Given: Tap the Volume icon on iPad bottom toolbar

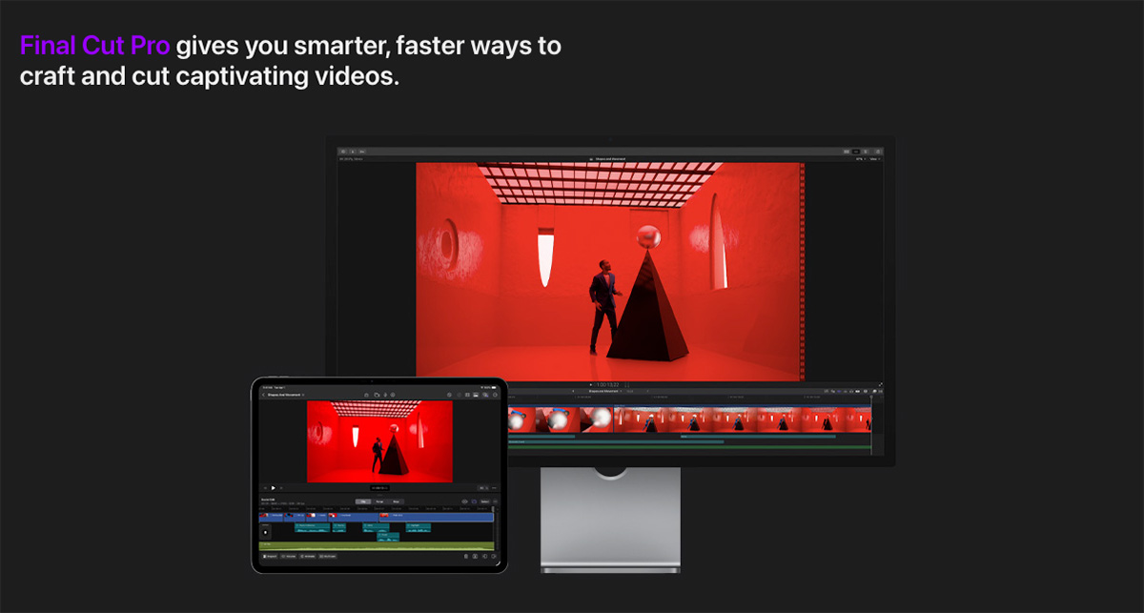Looking at the screenshot, I should [x=287, y=557].
